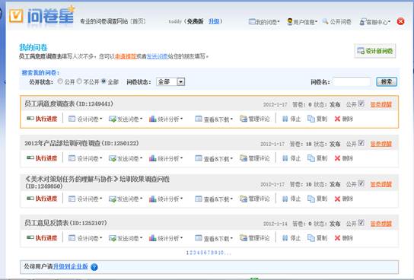The height and width of the screenshot is (280, 414).
Task: Click 停止 pause icon for 员工满意度调查表
Action: pos(285,119)
